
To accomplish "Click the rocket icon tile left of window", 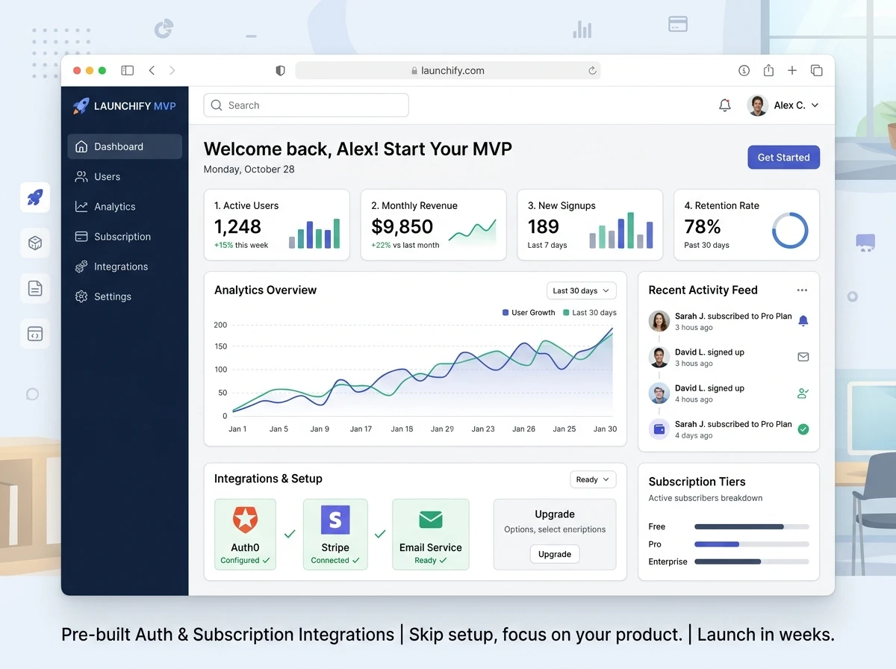I will pyautogui.click(x=35, y=197).
